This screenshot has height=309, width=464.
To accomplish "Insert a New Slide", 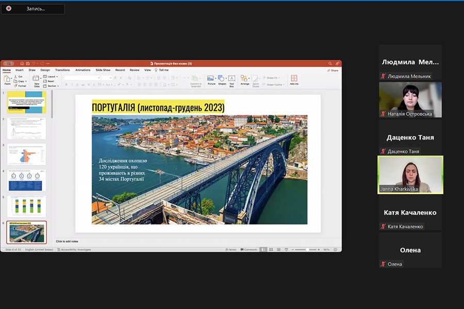I will coord(37,79).
